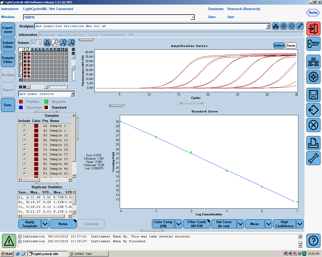Viewport: 322px width, 257px height.
Task: Click the Save floppy disk icon
Action: [313, 95]
